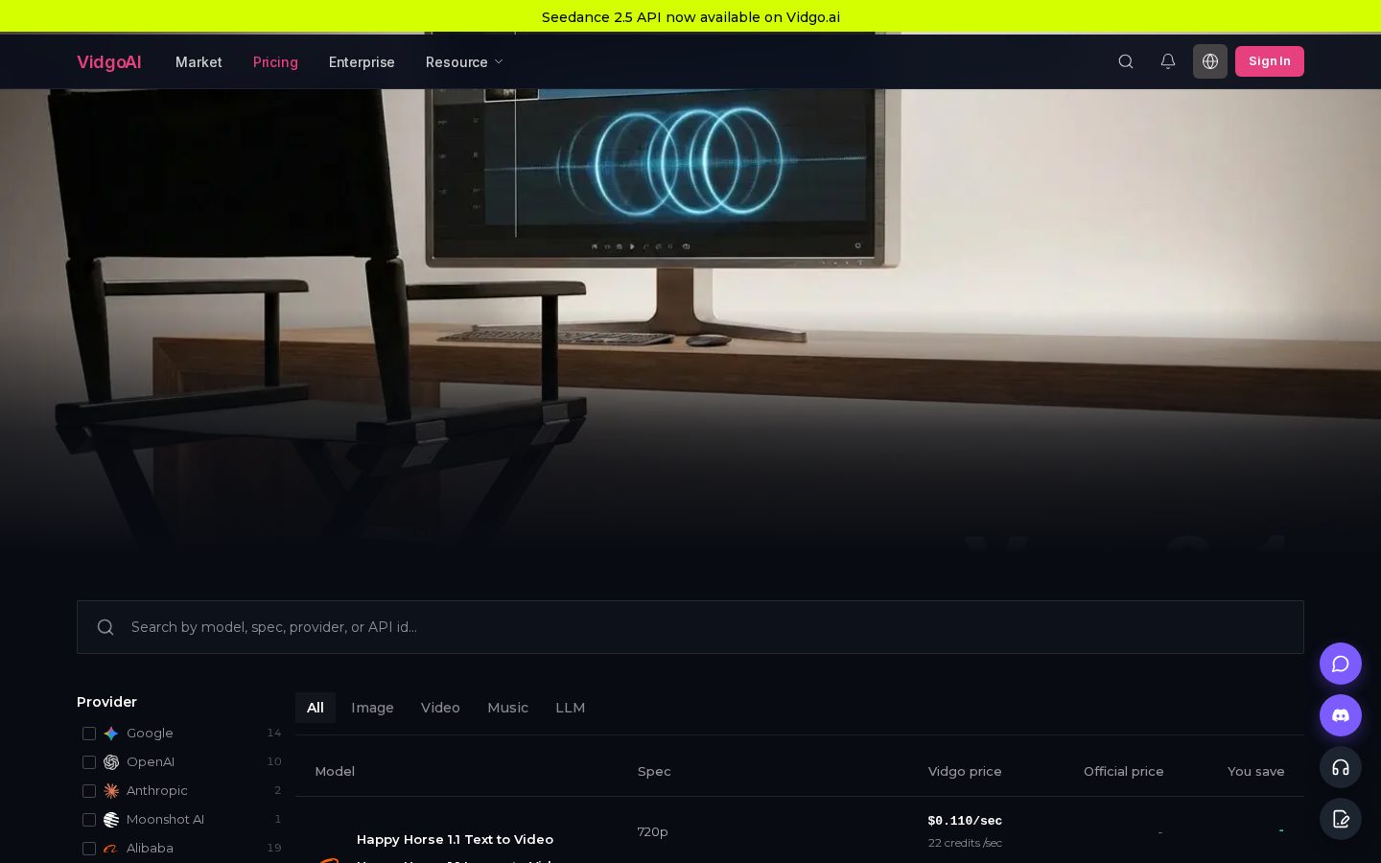Viewport: 1381px width, 863px height.
Task: Open the Discord floating button
Action: pyautogui.click(x=1341, y=715)
